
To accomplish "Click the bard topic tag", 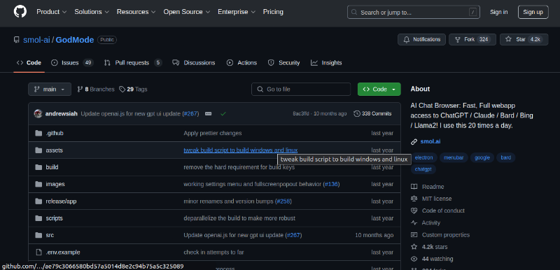I will [505, 157].
